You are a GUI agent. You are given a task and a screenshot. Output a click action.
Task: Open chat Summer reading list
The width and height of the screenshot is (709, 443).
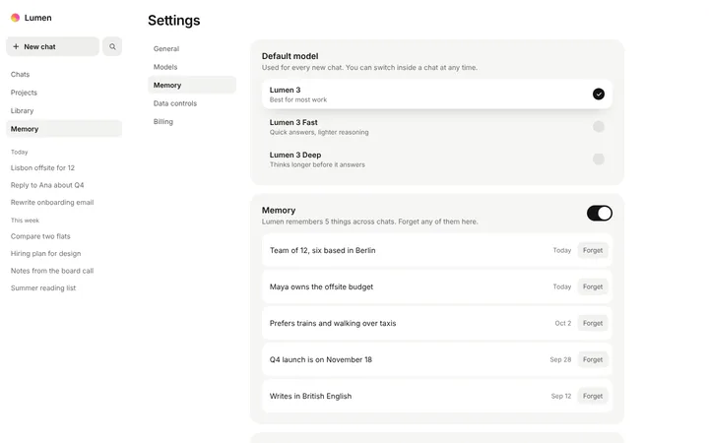click(x=43, y=287)
